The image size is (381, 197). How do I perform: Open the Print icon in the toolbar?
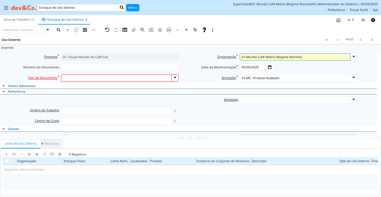click(x=169, y=30)
